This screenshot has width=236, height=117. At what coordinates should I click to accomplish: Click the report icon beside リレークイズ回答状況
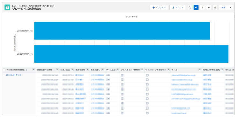tap(7, 7)
